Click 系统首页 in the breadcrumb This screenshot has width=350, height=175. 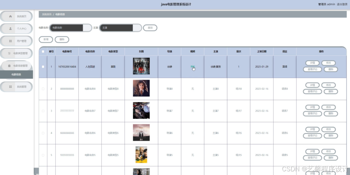(x=47, y=14)
